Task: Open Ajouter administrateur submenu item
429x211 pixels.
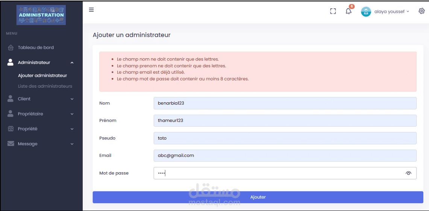Action: 42,75
